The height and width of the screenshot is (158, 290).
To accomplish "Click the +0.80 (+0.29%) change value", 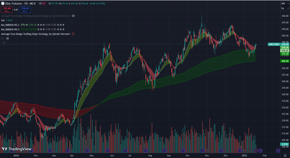I will [x=97, y=3].
